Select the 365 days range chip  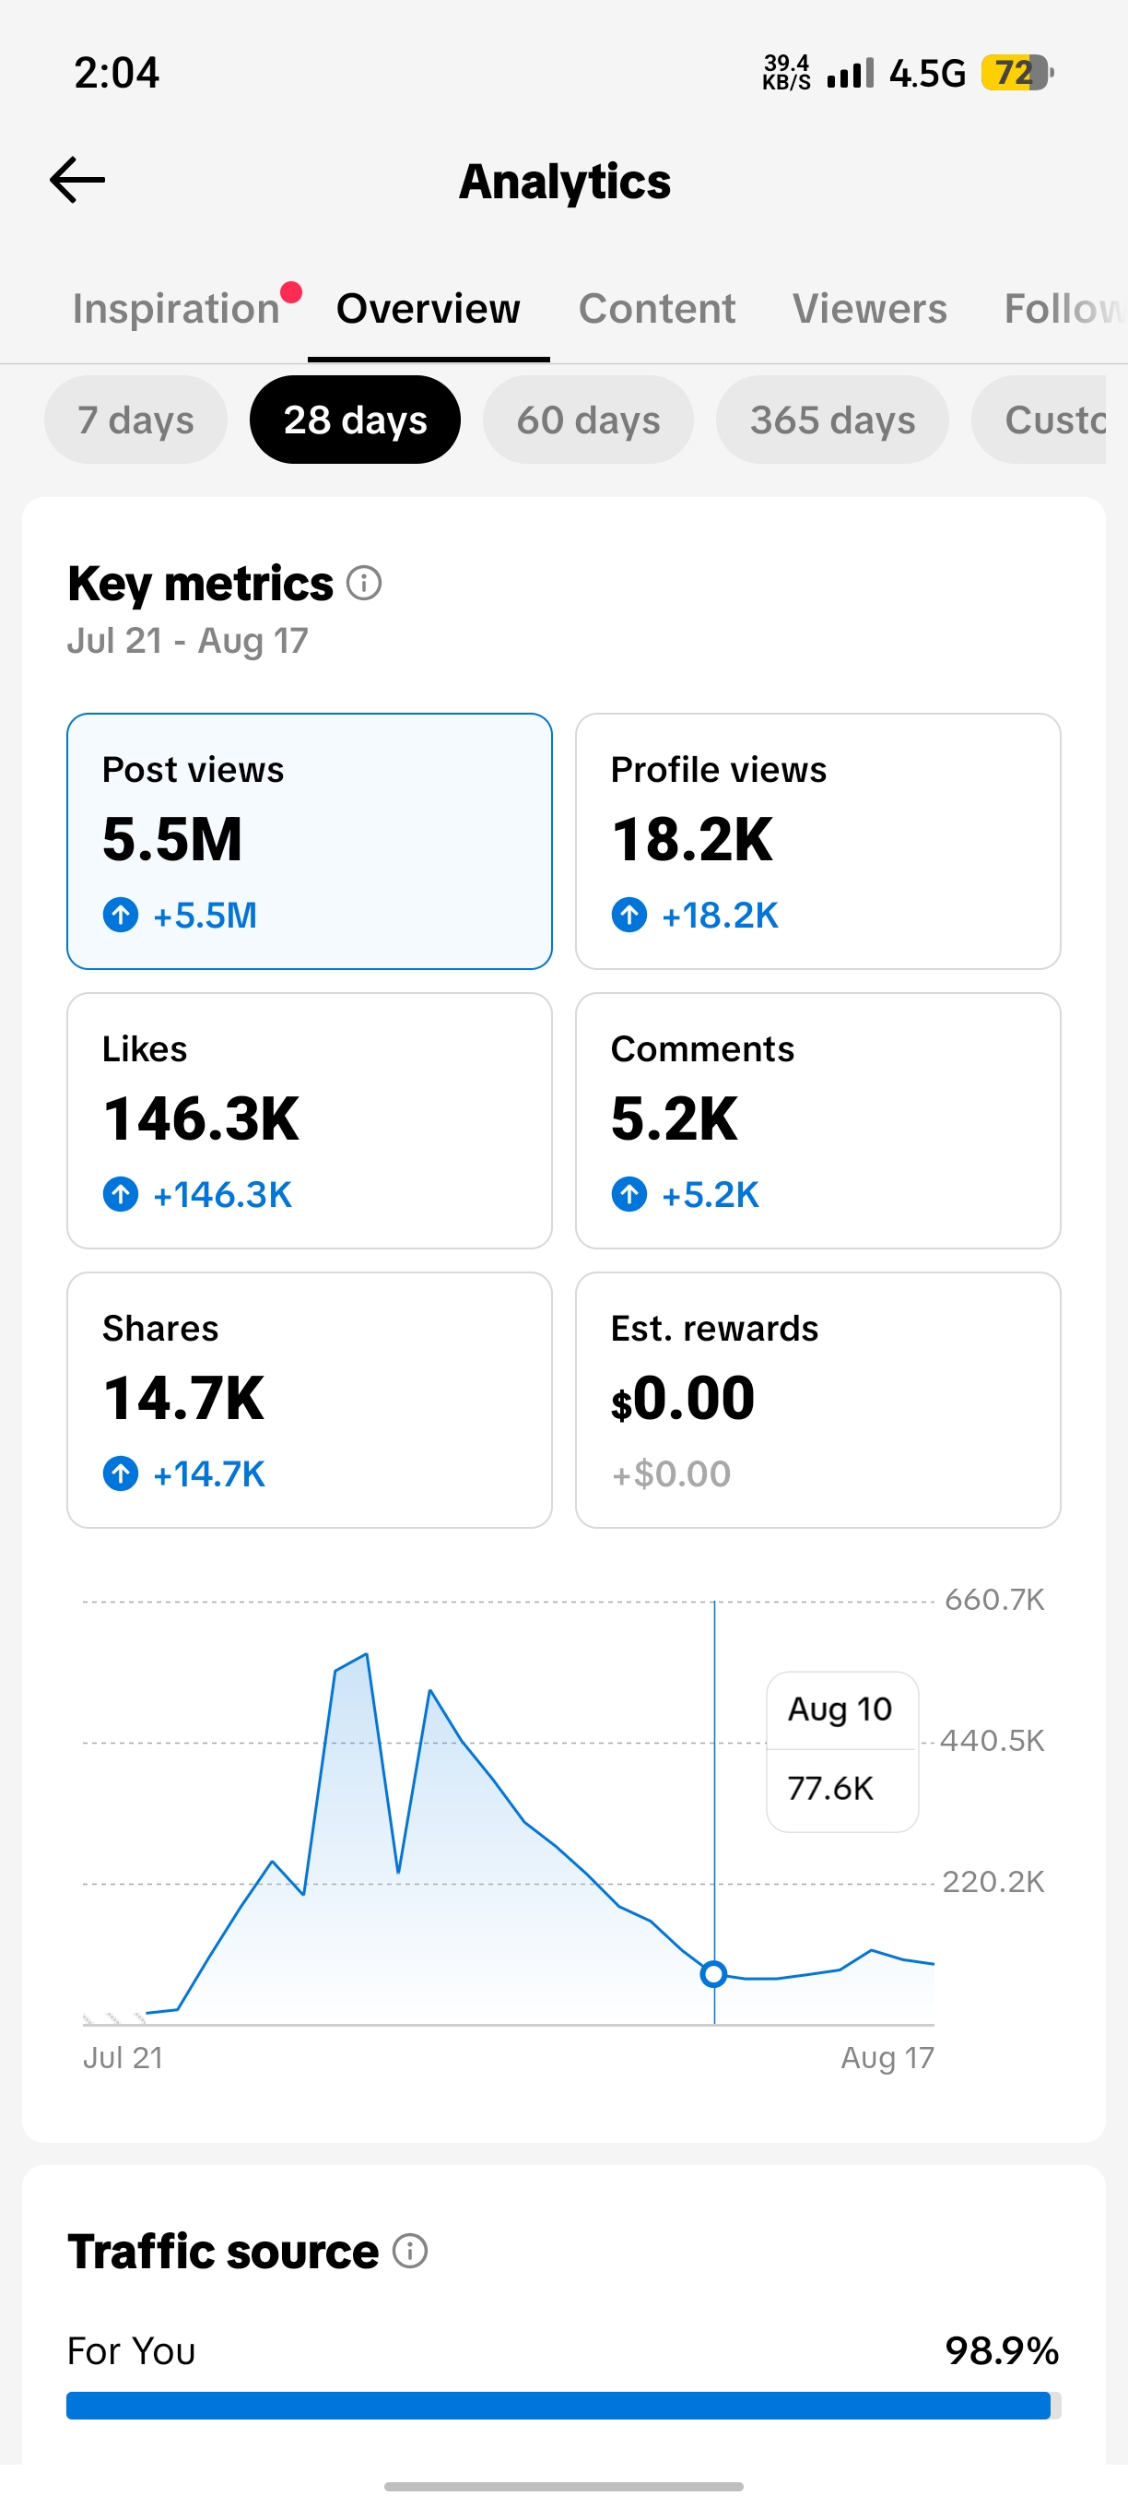pyautogui.click(x=832, y=420)
